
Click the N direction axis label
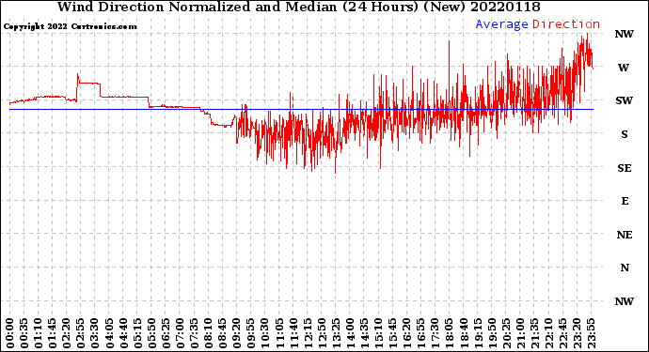[625, 268]
